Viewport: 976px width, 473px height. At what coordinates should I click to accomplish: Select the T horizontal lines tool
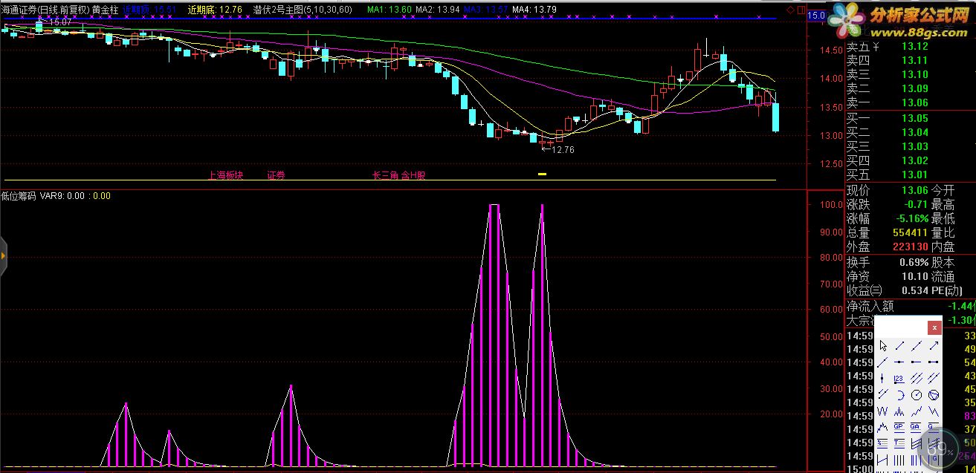point(899,443)
